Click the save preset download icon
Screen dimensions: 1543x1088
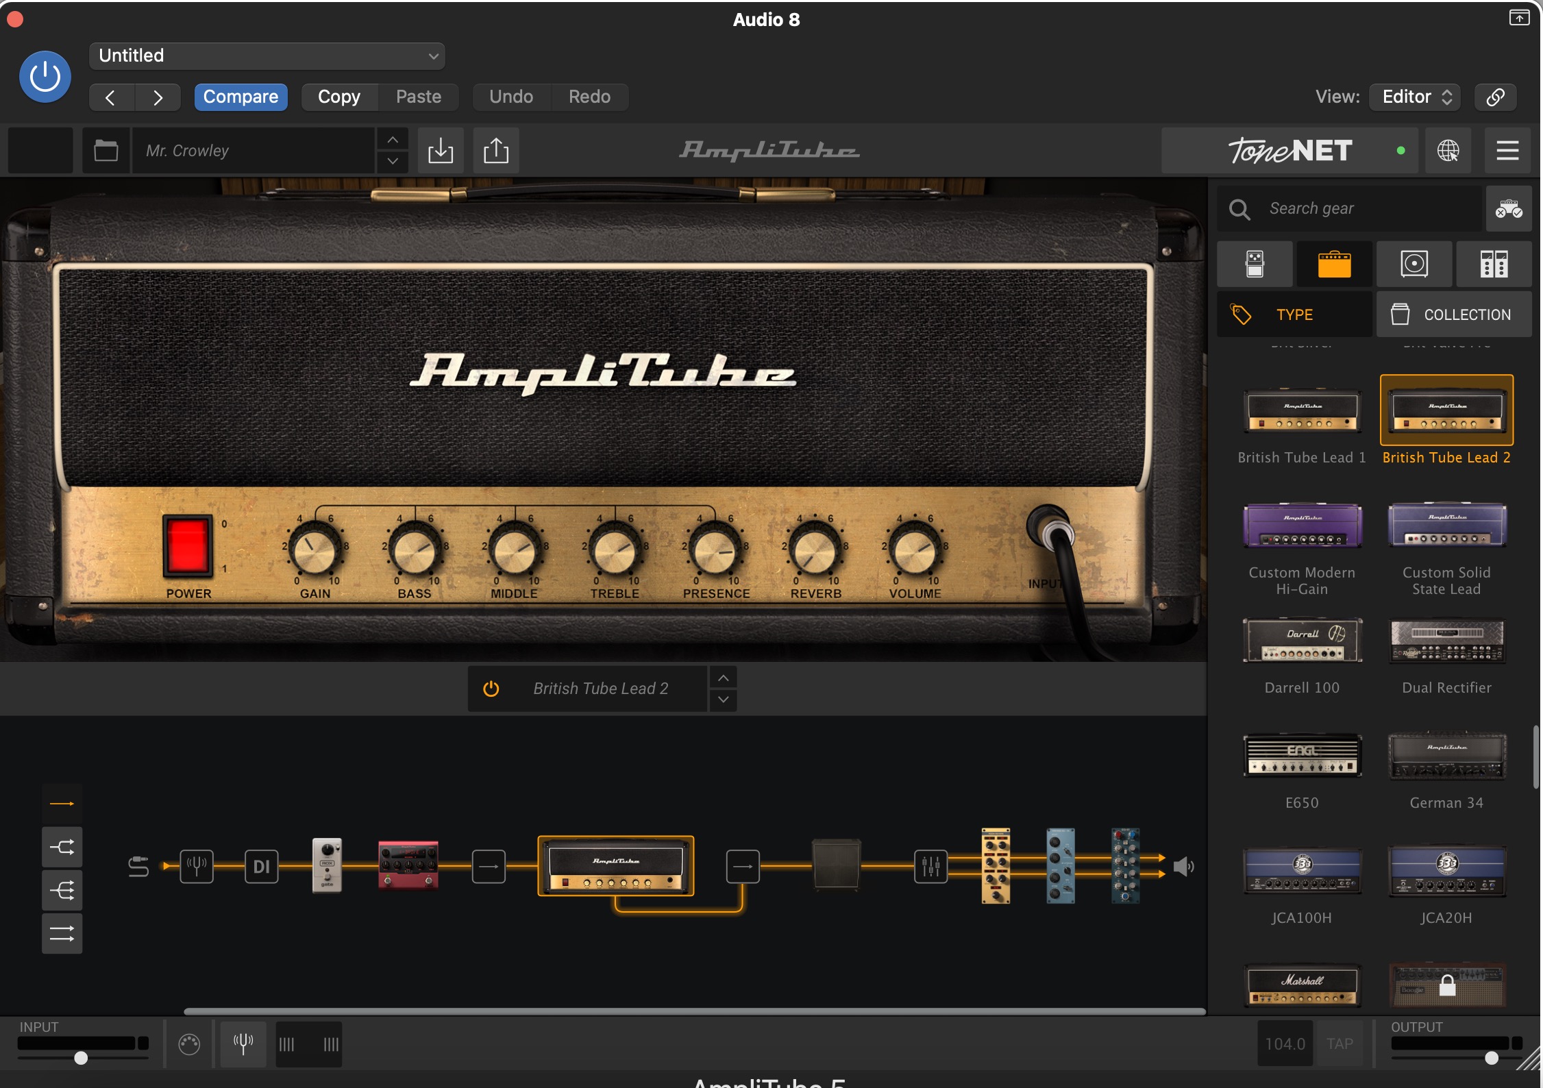441,150
